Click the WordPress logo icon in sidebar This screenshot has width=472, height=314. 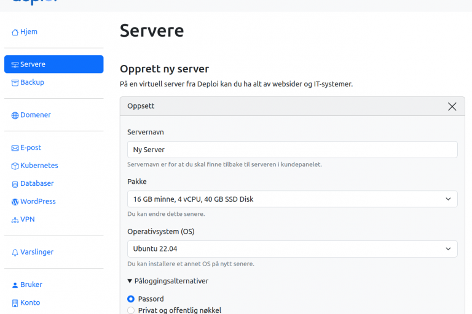click(15, 202)
